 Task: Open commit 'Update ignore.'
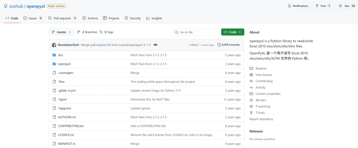[x=141, y=108]
